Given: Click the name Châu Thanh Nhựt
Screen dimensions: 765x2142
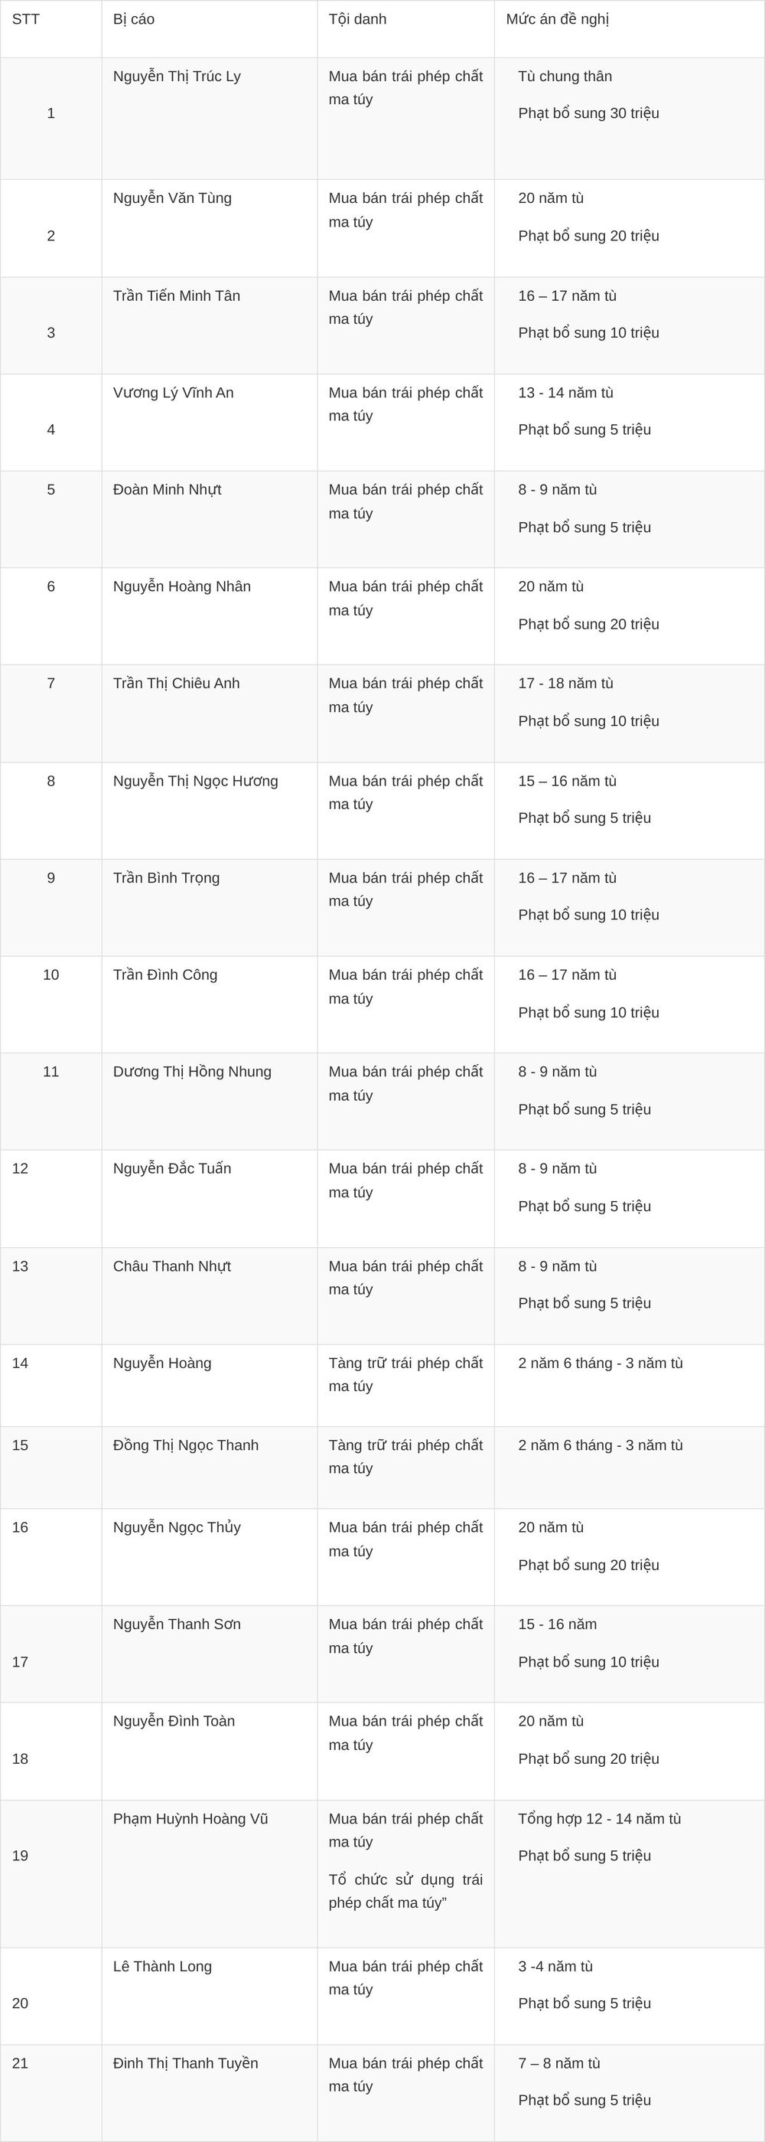Looking at the screenshot, I should click(x=172, y=1266).
